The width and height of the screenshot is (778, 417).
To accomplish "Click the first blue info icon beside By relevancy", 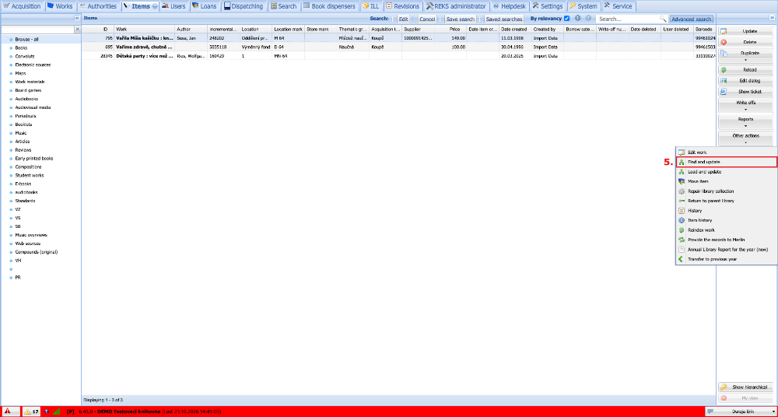I will (577, 19).
